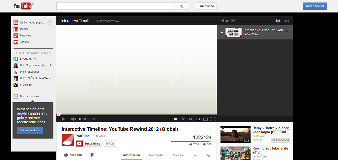Click the magnifying glass search button
Viewport: 338px width, 160px height.
pyautogui.click(x=181, y=6)
